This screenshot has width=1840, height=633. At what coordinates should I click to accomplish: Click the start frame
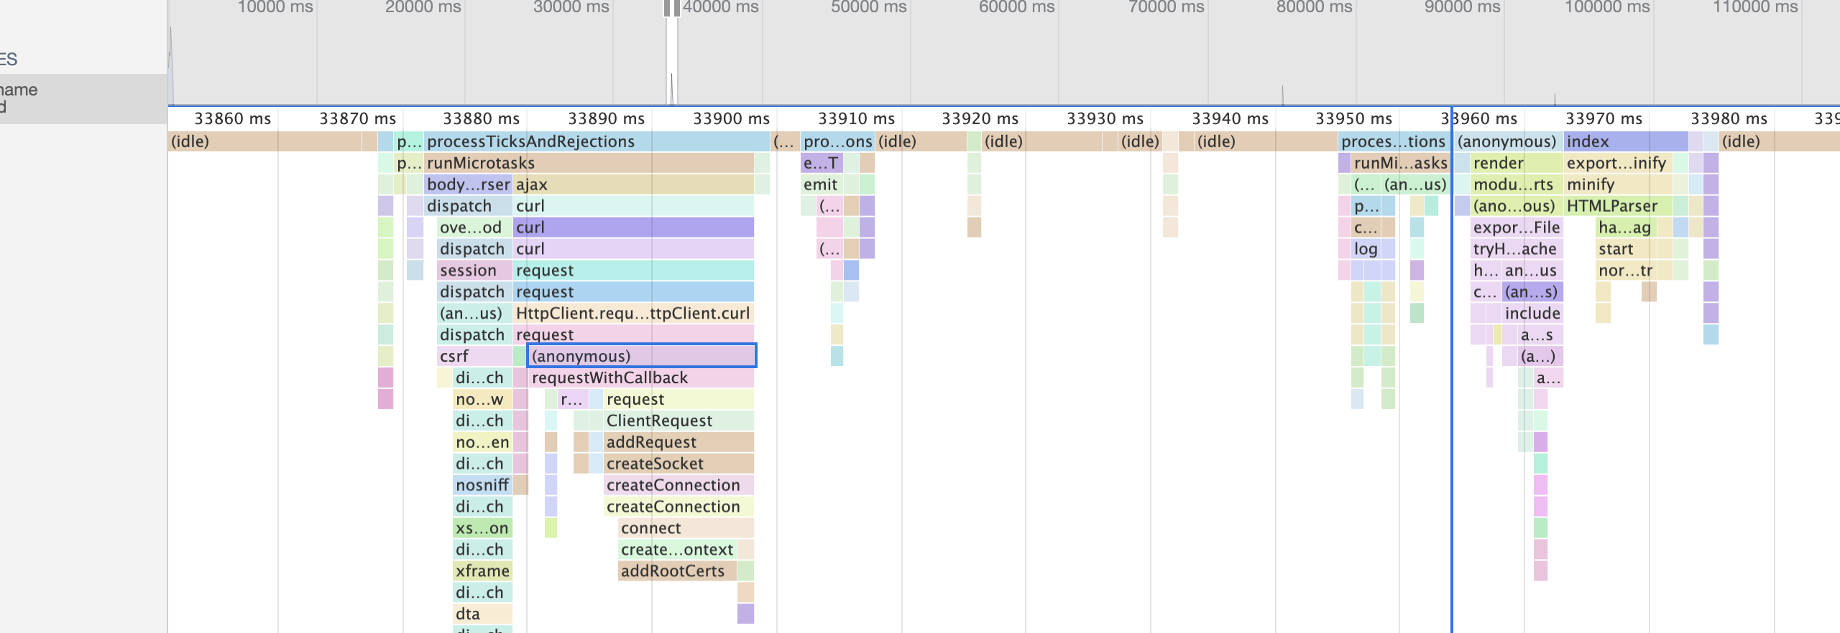(1626, 249)
